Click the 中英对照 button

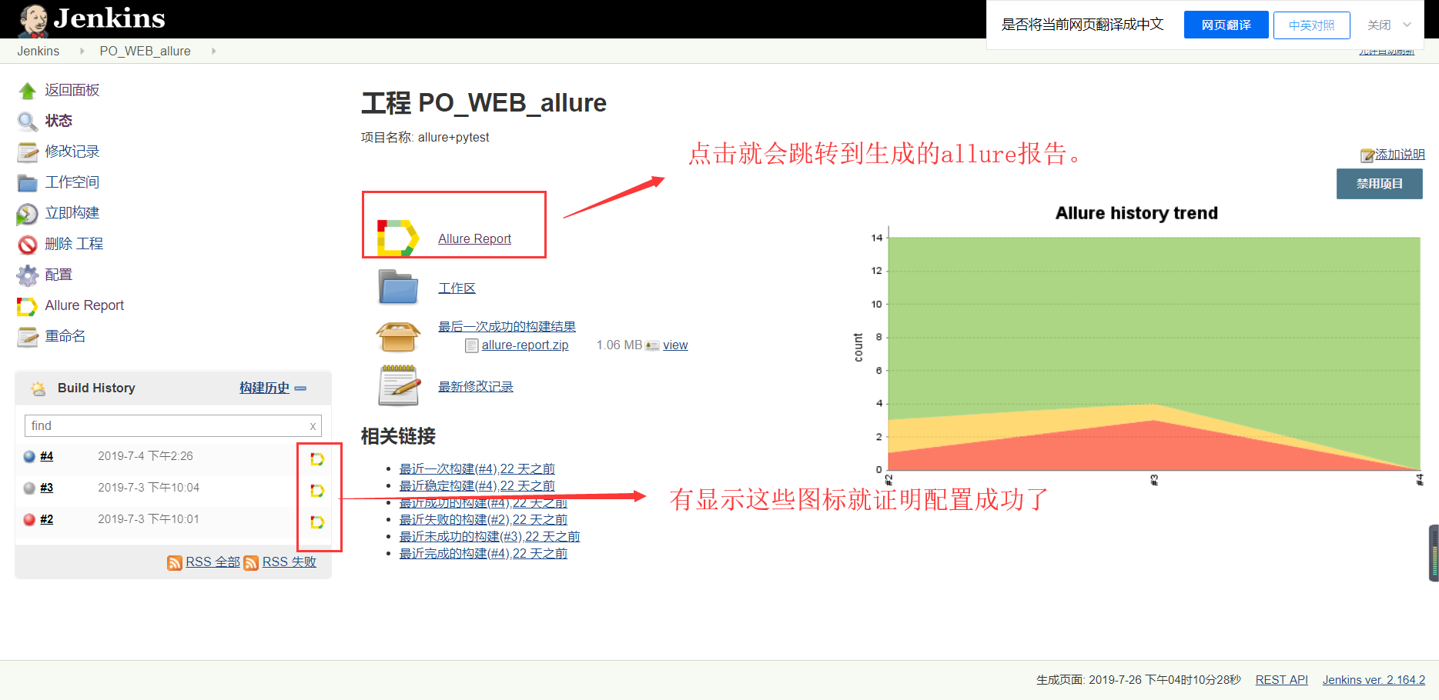pos(1312,25)
